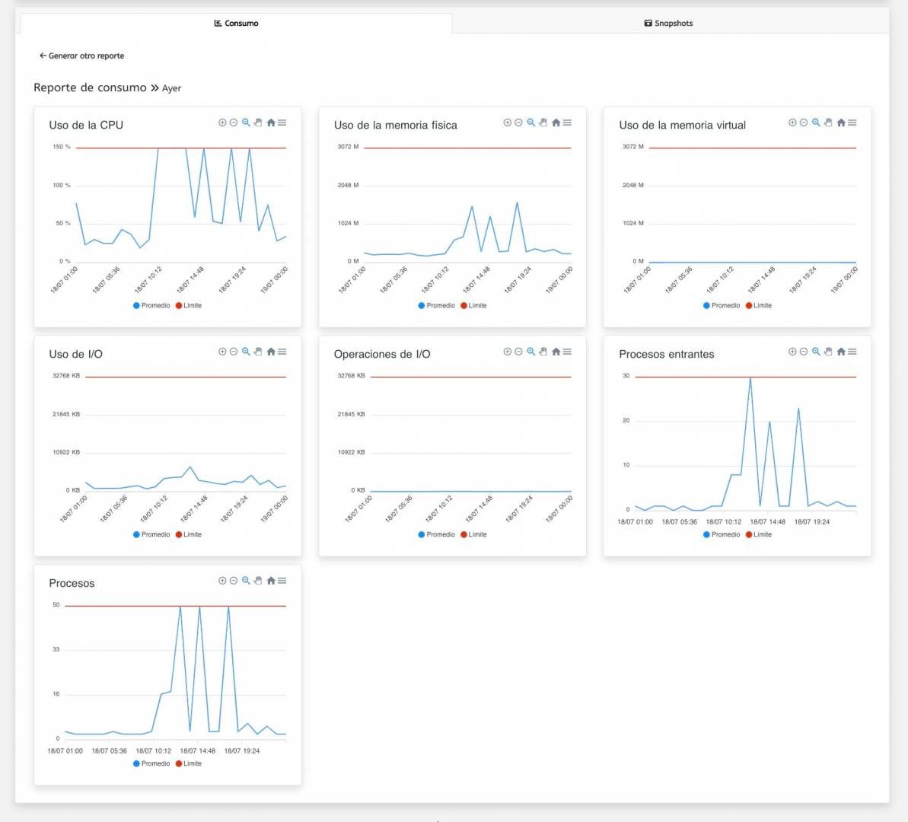Image resolution: width=908 pixels, height=822 pixels.
Task: Select the magnifier zoom tool on the Procesos chart
Action: click(x=246, y=581)
